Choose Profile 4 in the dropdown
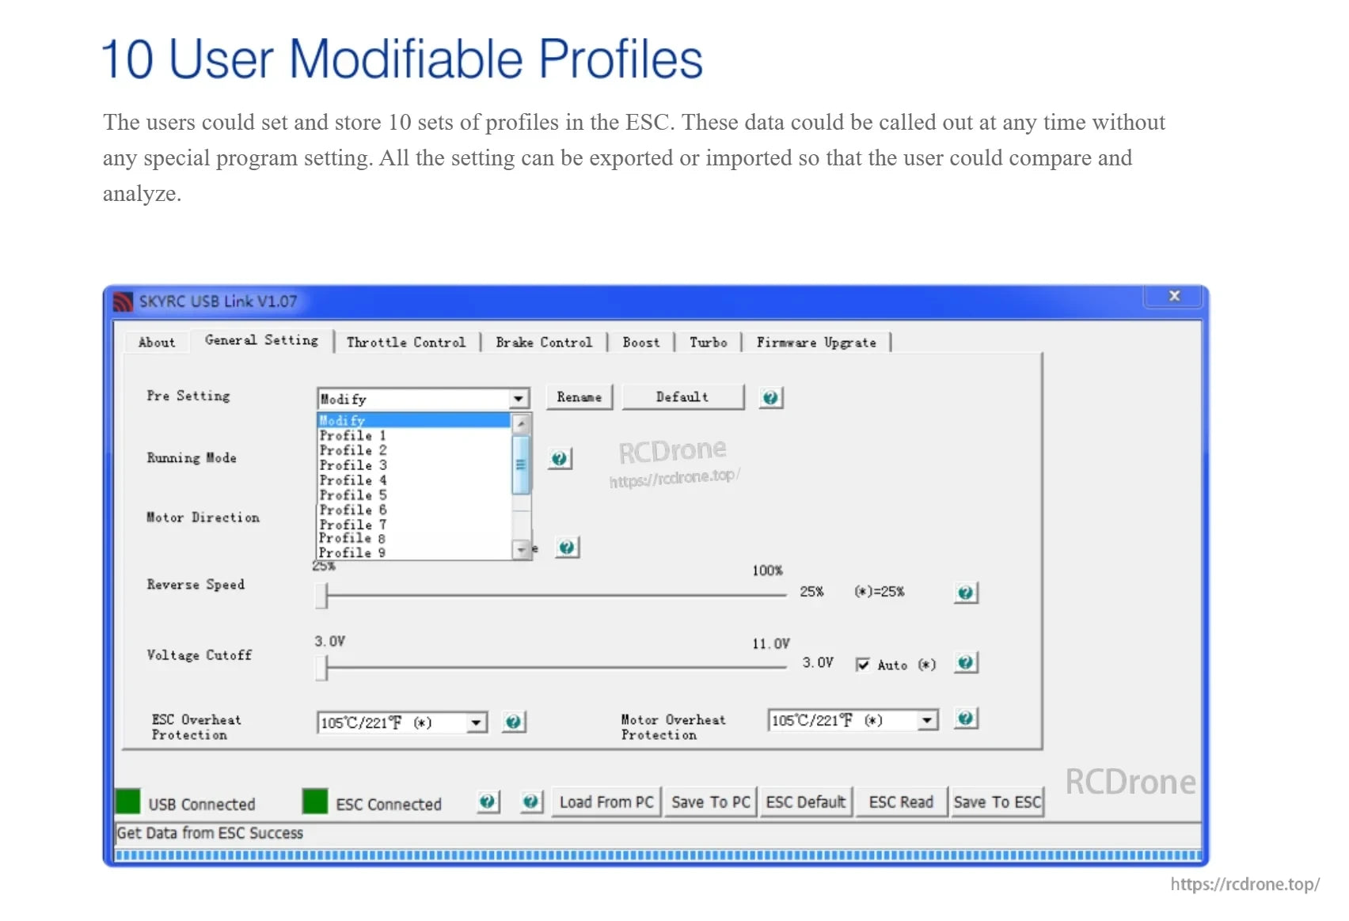 click(413, 480)
